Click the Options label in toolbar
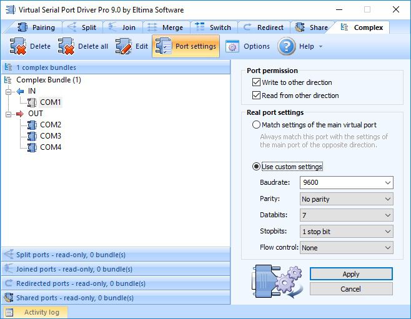Viewport: 411px width, 319px height. (257, 46)
